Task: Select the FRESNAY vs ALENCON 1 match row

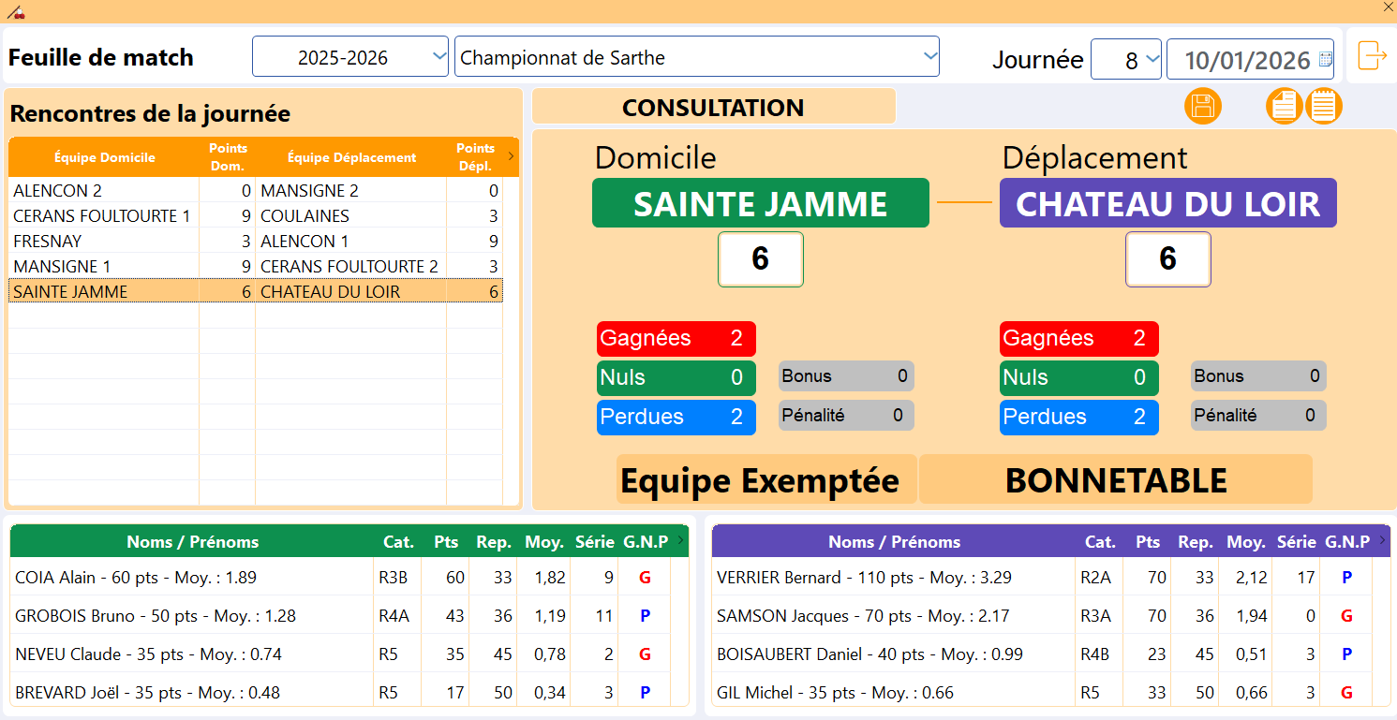Action: [x=255, y=242]
